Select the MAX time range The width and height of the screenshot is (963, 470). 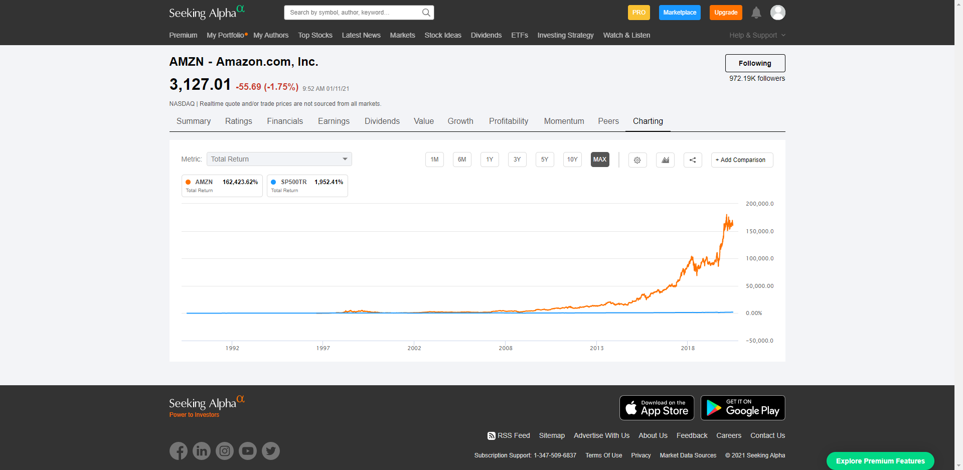600,160
